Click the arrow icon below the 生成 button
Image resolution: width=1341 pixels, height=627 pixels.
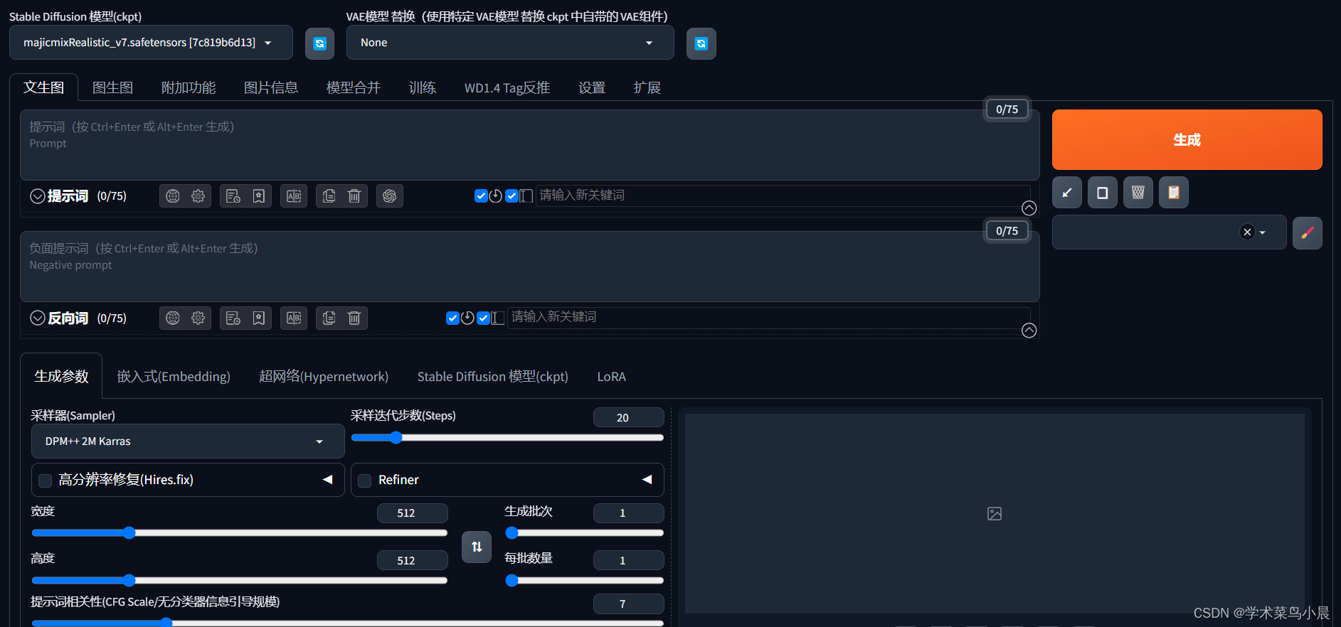click(1067, 193)
